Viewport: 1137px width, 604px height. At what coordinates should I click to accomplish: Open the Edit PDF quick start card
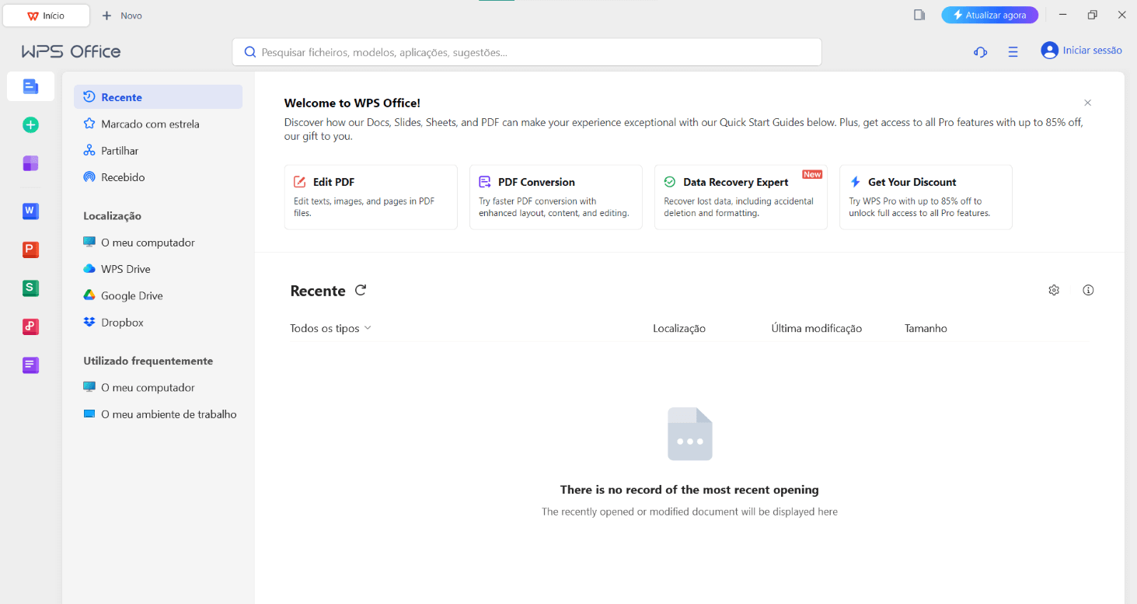coord(371,197)
